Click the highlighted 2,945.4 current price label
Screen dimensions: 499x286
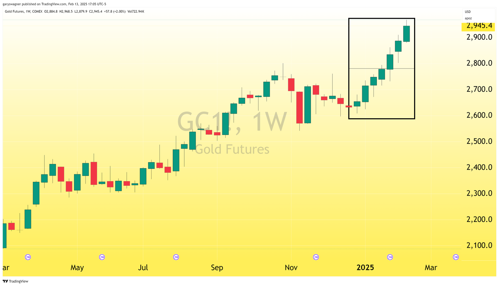tap(480, 26)
